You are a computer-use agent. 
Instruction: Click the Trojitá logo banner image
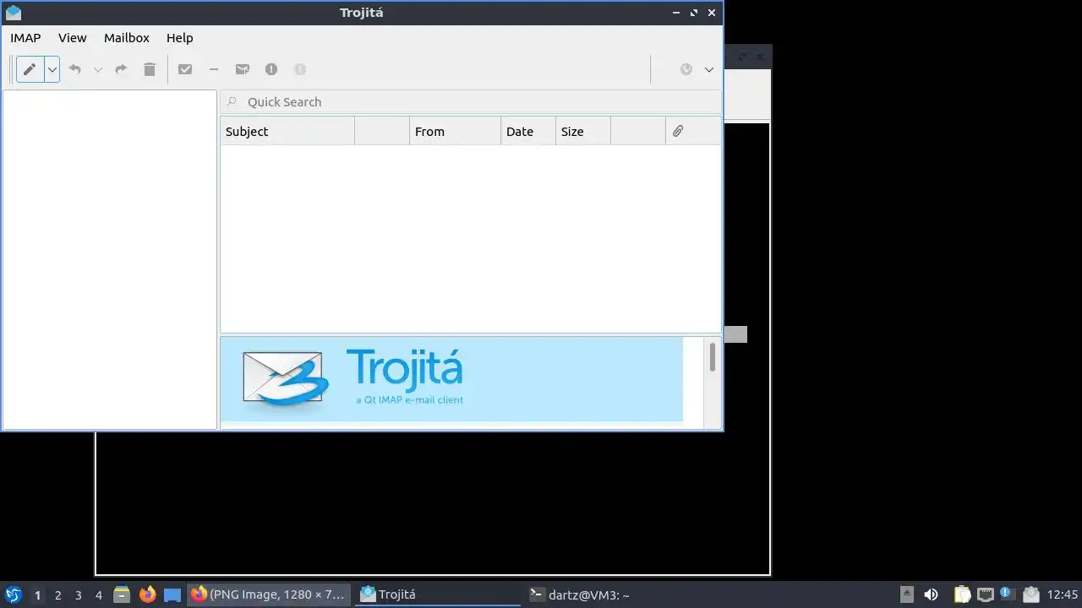[451, 379]
